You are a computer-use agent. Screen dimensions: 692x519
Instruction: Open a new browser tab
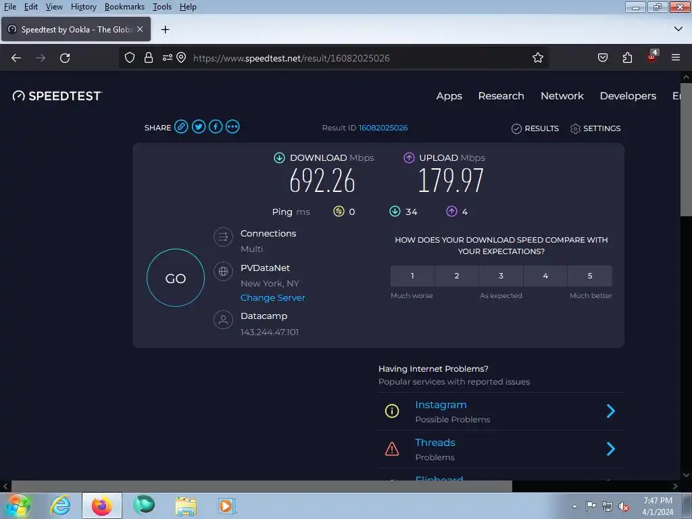click(x=165, y=30)
